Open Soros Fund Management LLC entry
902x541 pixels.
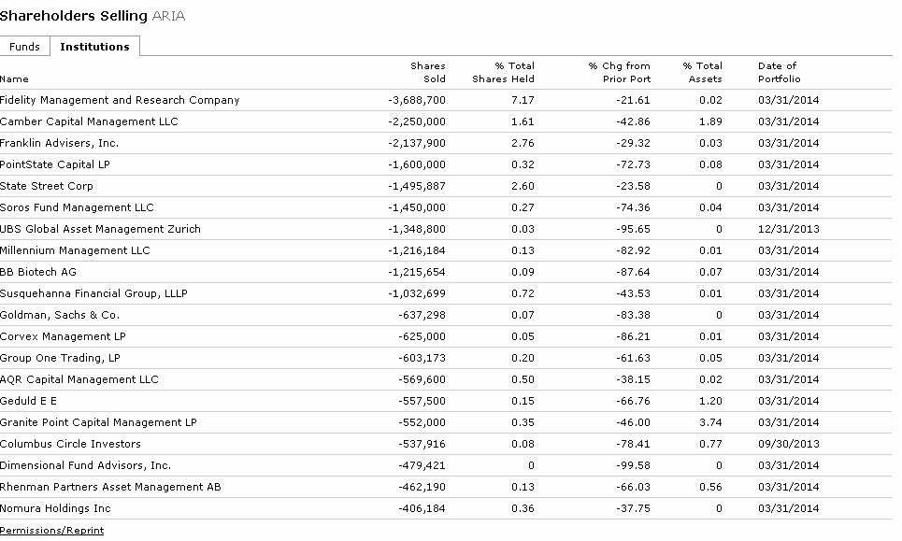(77, 207)
